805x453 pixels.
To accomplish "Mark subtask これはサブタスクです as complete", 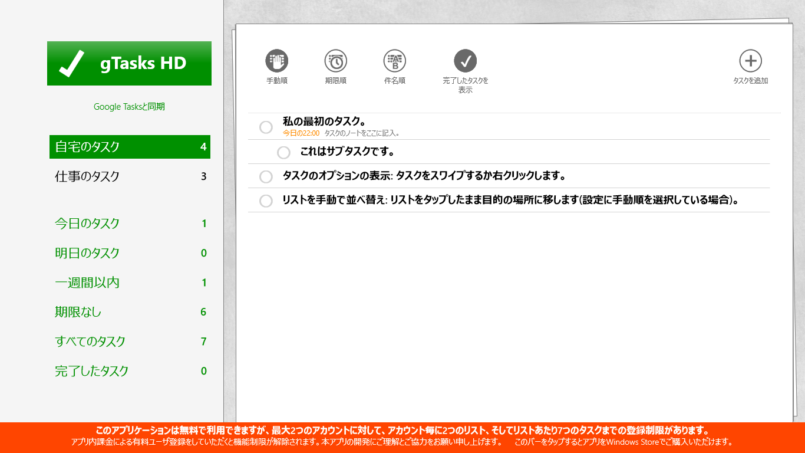I will (x=283, y=153).
